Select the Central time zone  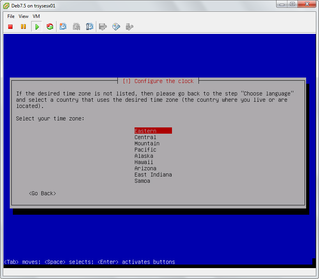145,137
